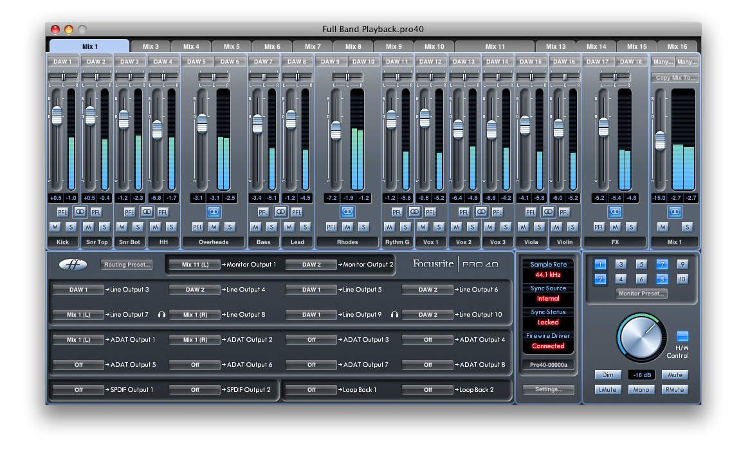Change the source routed to Line Output 3
Screen dimensions: 750x449
tap(77, 290)
